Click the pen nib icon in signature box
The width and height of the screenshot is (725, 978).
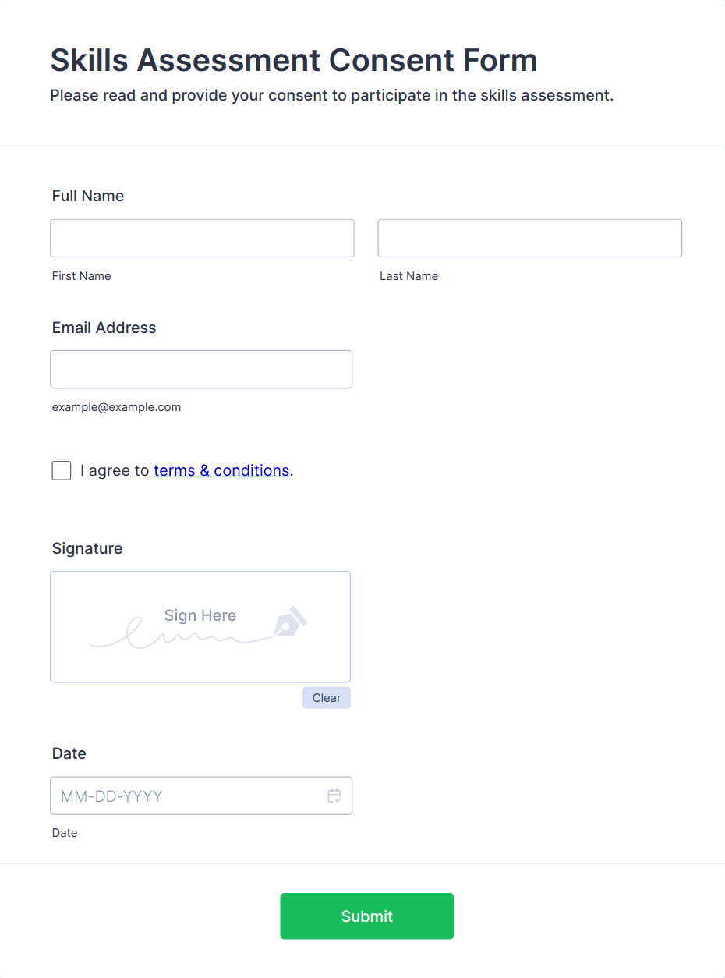pyautogui.click(x=290, y=621)
